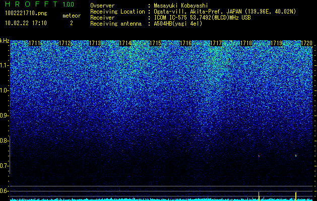Click the yellow power spike below 1720
The width and height of the screenshot is (317, 201).
[296, 196]
